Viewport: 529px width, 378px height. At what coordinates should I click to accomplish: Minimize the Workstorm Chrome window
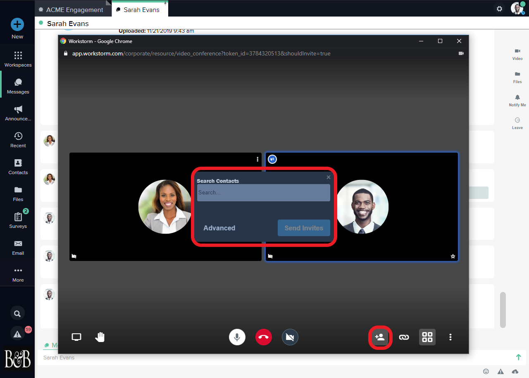tap(421, 41)
